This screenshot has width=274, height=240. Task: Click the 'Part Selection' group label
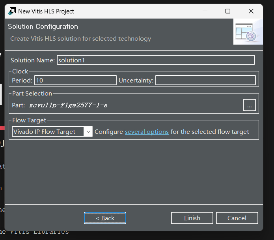click(x=32, y=94)
